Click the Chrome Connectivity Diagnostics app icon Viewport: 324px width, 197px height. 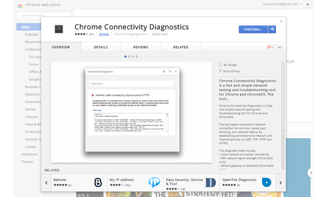pos(59,29)
